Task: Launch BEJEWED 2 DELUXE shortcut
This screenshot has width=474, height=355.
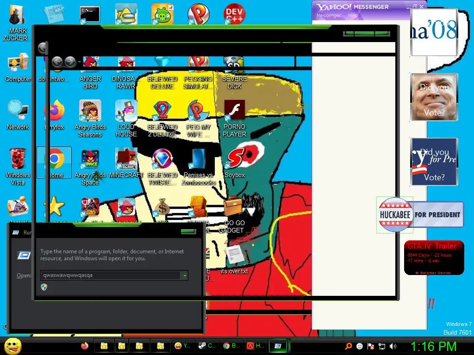Action: point(162,119)
